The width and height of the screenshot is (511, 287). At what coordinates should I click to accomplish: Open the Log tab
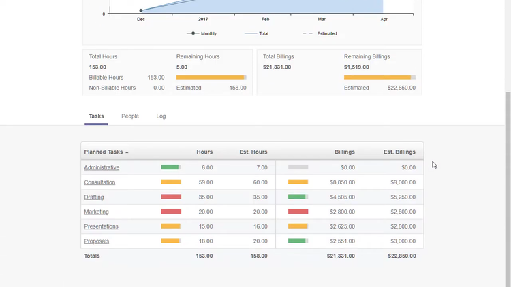[161, 116]
